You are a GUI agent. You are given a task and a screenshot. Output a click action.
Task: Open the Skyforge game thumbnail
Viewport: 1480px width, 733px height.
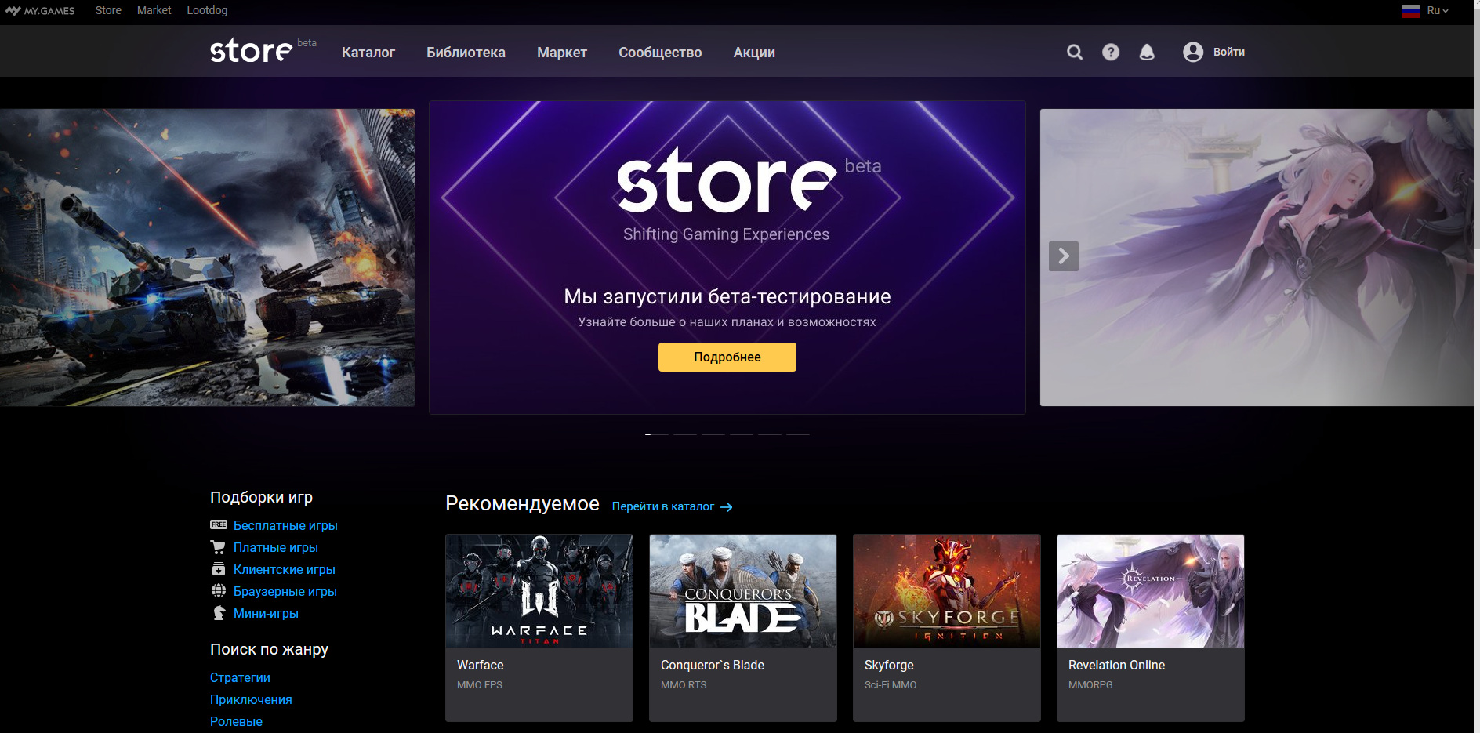click(947, 591)
